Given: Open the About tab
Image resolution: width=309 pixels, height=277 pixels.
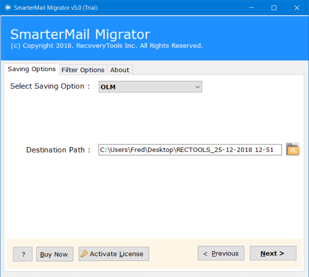Looking at the screenshot, I should (x=120, y=70).
